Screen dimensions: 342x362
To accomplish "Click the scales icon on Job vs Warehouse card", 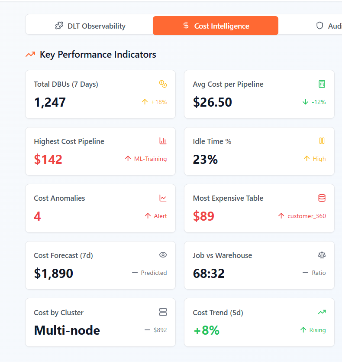I will 321,255.
